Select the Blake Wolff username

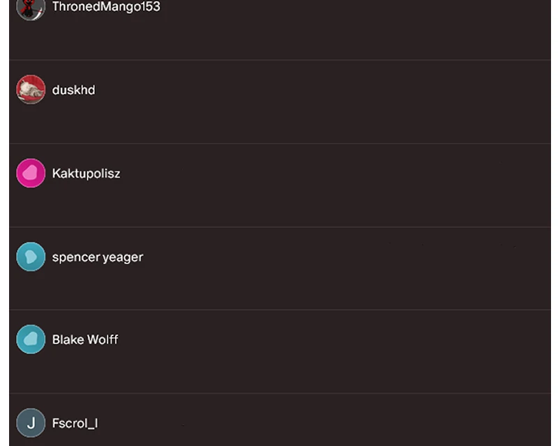point(85,339)
